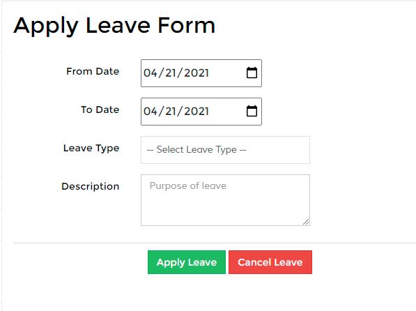Click the red Cancel Leave button
The width and height of the screenshot is (416, 311).
point(270,262)
